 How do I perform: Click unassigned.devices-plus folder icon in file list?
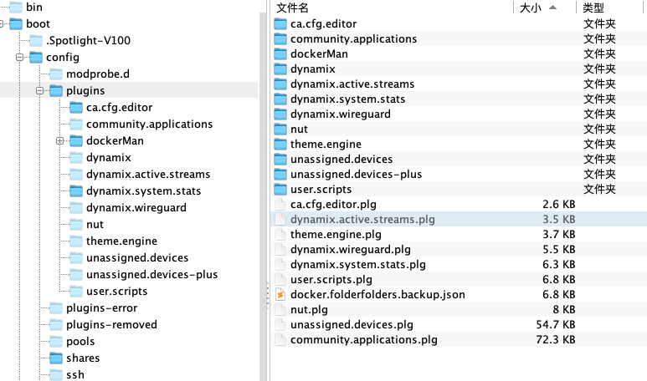(x=280, y=175)
